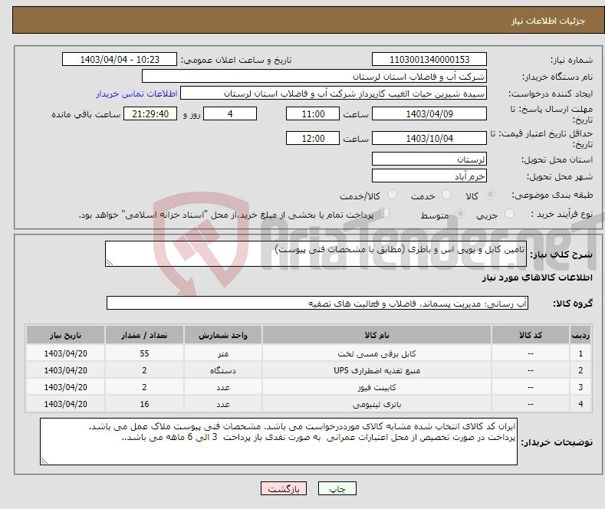This screenshot has height=509, width=605.
Task: Click the تاریخ نیاز column header
Action: pos(66,335)
